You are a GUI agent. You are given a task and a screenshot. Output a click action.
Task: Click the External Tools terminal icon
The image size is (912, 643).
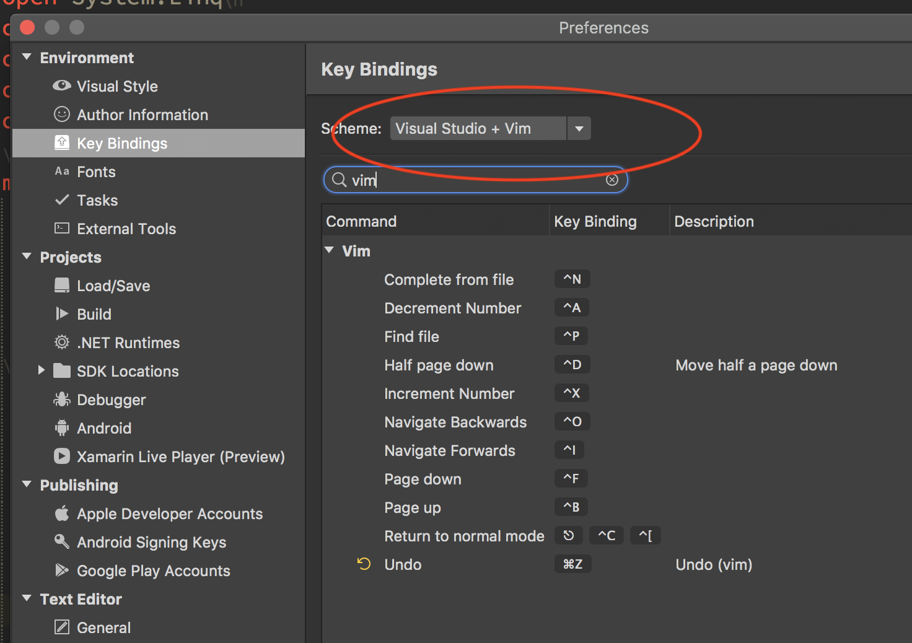[x=62, y=228]
